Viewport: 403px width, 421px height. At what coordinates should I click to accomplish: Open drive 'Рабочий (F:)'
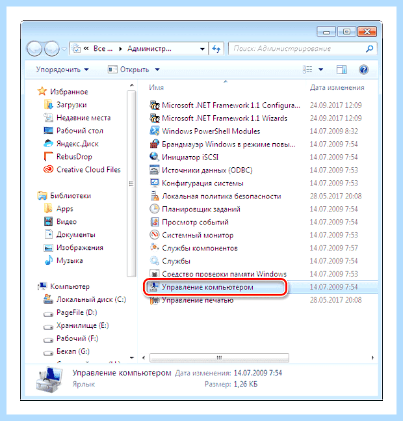(x=71, y=338)
